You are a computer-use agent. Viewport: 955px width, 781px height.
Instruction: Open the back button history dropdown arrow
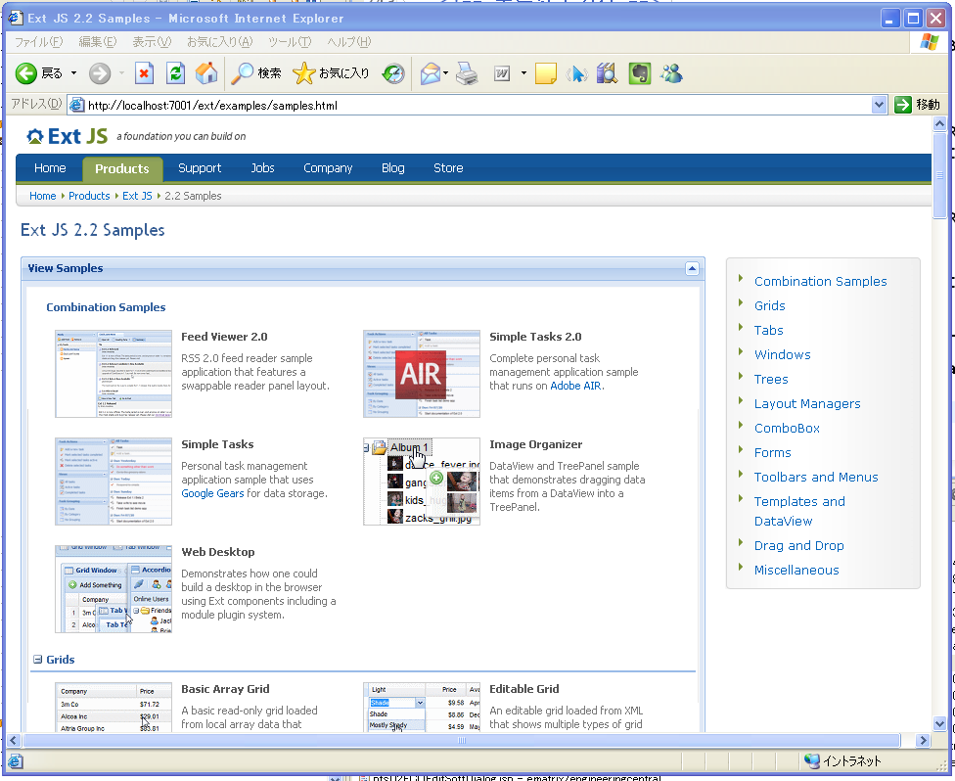click(73, 73)
